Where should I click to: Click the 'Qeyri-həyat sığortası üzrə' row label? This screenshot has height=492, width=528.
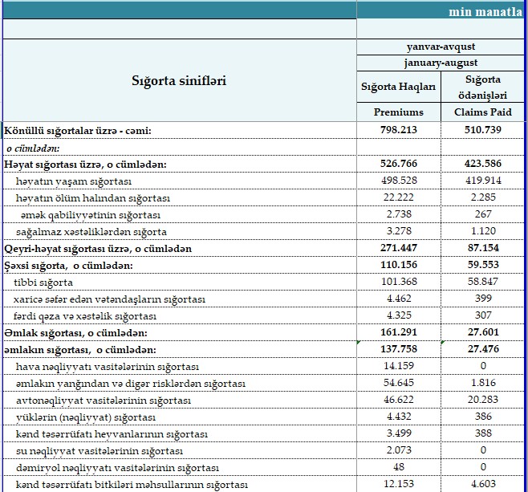98,249
